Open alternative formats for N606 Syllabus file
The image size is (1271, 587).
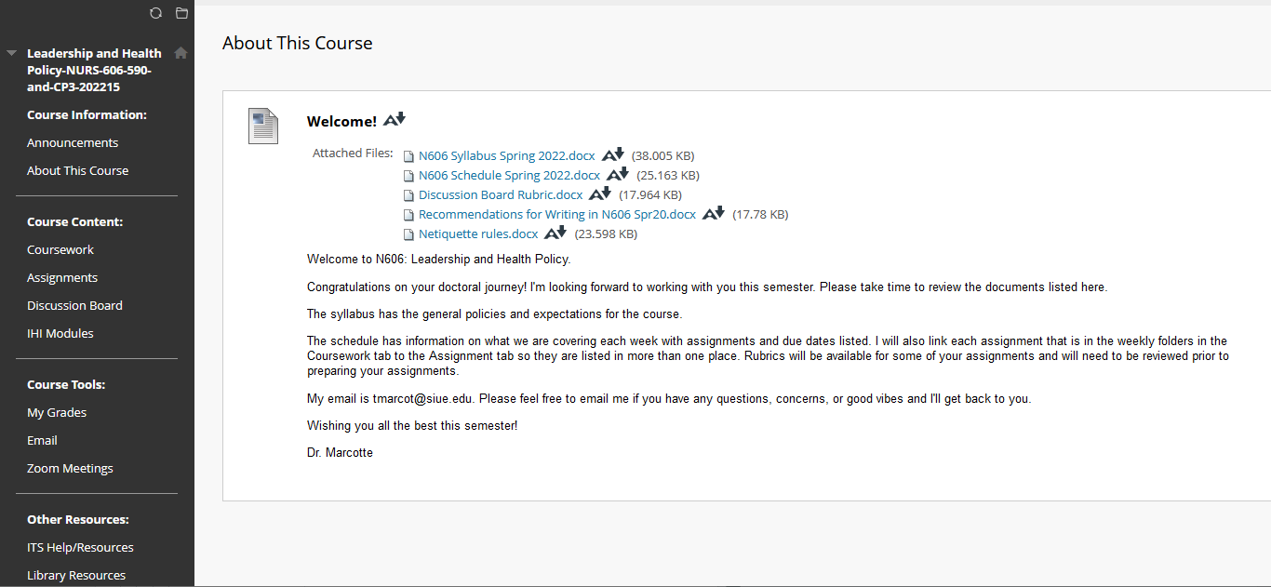(x=612, y=154)
